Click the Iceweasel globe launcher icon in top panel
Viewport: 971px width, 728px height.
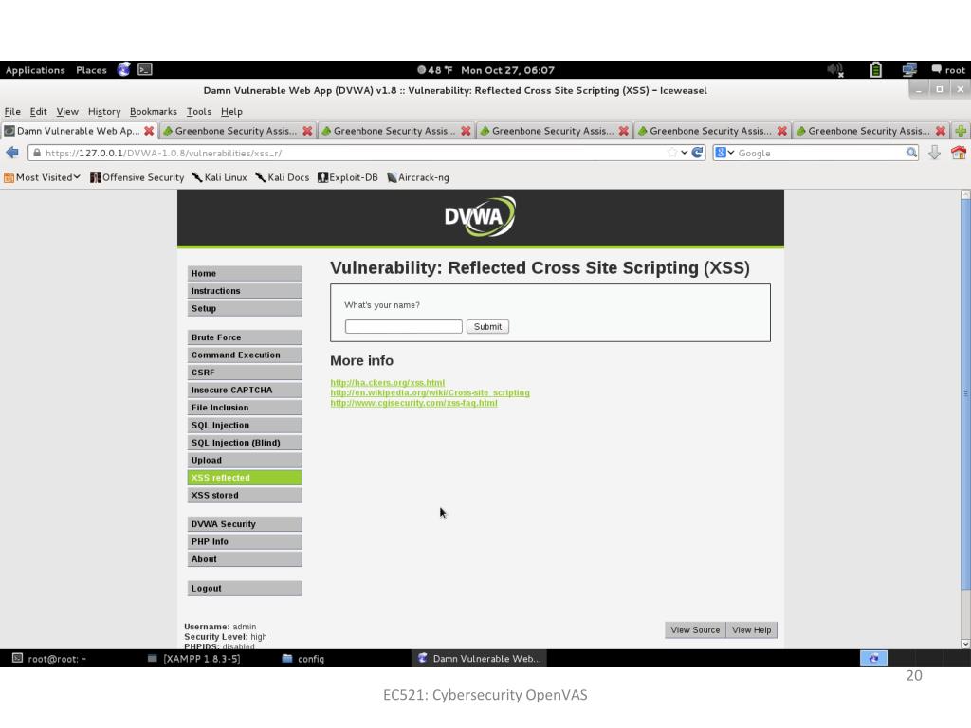tap(124, 69)
